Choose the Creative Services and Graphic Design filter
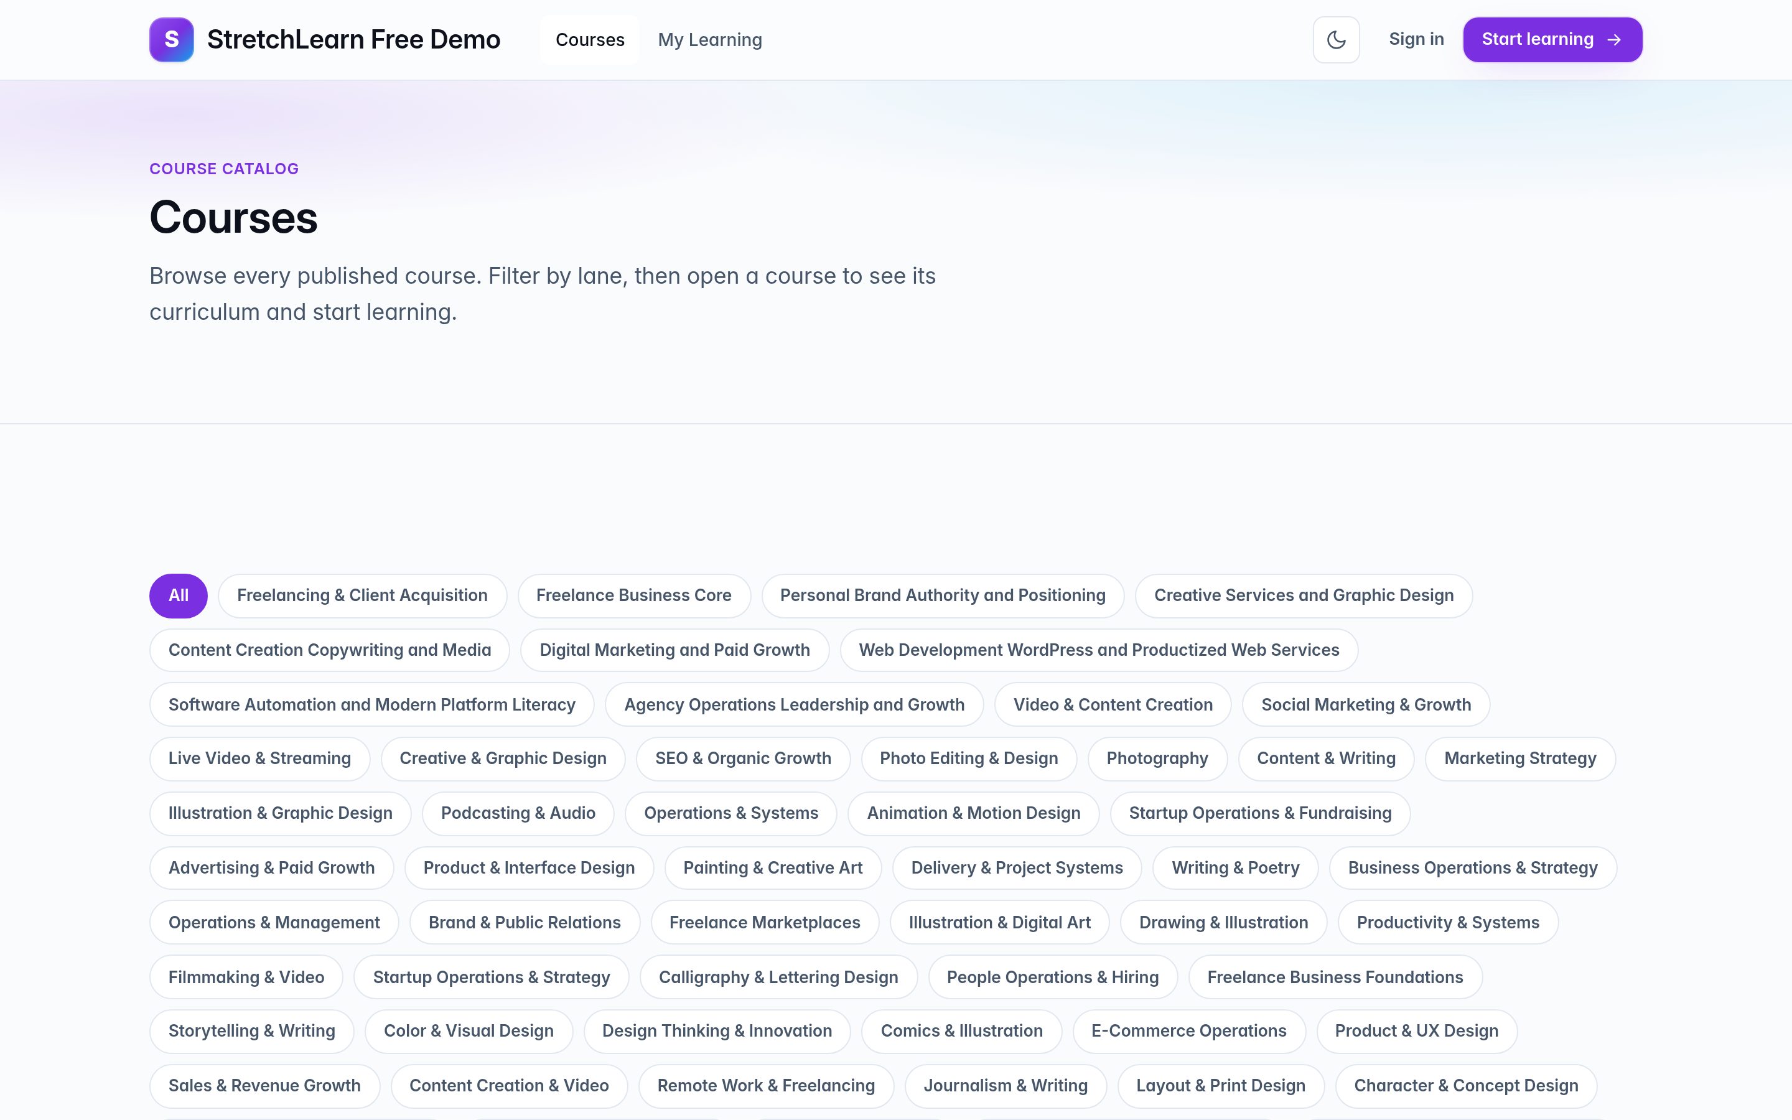 point(1304,595)
